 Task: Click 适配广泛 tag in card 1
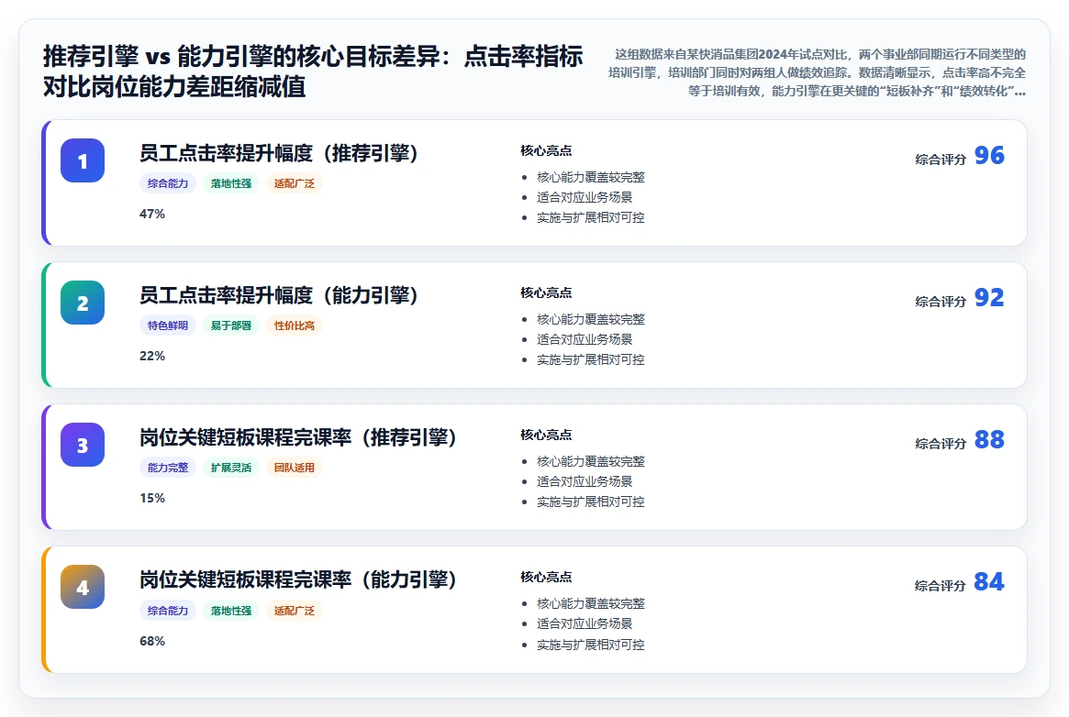[x=295, y=183]
